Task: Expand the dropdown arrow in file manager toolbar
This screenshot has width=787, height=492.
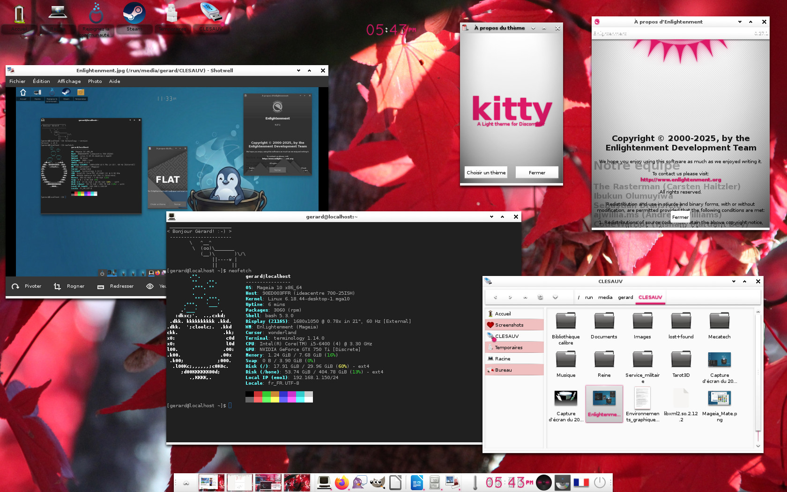Action: (x=555, y=298)
